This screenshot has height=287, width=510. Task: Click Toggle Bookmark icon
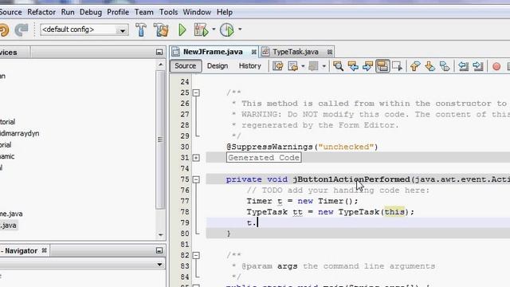(x=445, y=66)
